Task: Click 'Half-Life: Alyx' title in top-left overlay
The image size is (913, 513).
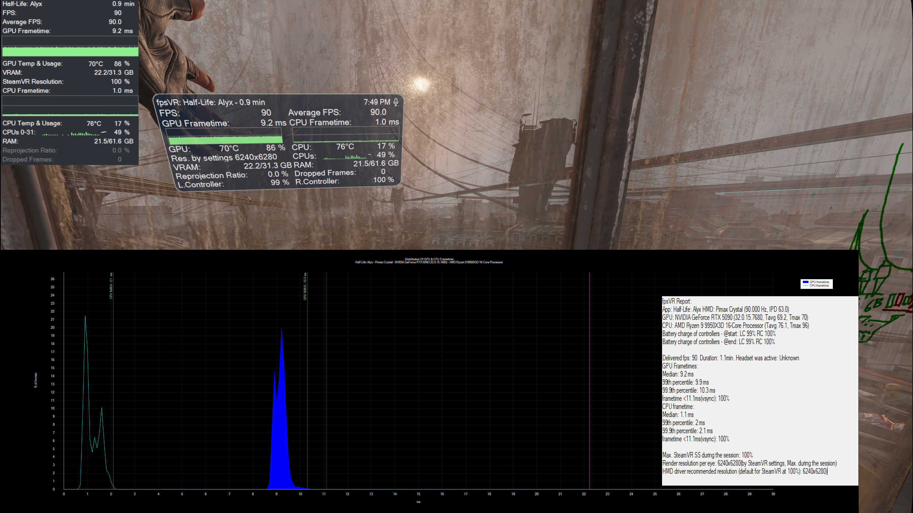Action: tap(22, 4)
